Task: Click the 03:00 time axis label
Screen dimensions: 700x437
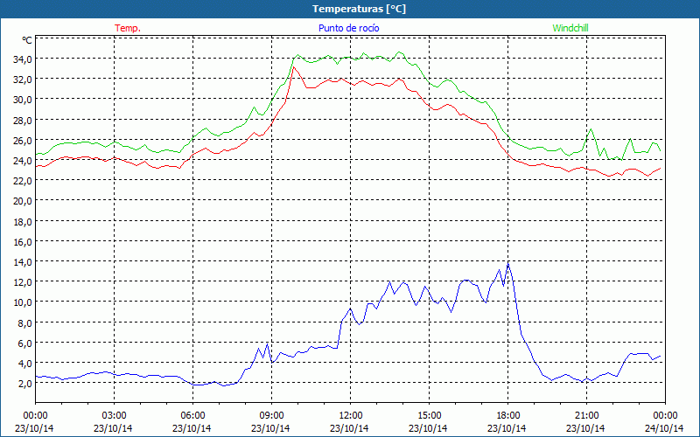Action: click(x=114, y=416)
